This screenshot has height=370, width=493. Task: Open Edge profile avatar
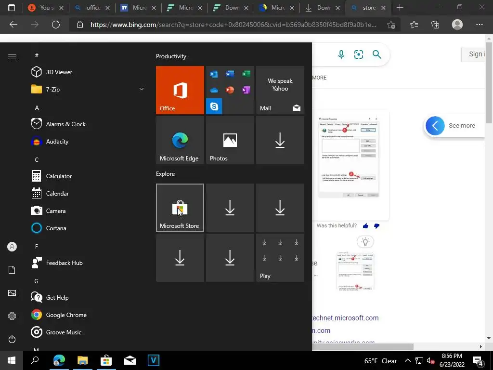coord(457,25)
